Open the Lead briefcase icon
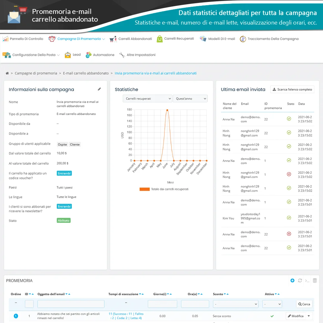 67,55
